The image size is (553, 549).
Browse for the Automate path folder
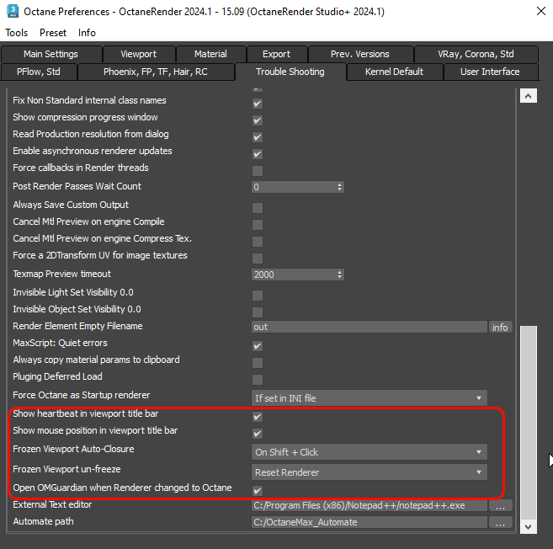(x=500, y=523)
